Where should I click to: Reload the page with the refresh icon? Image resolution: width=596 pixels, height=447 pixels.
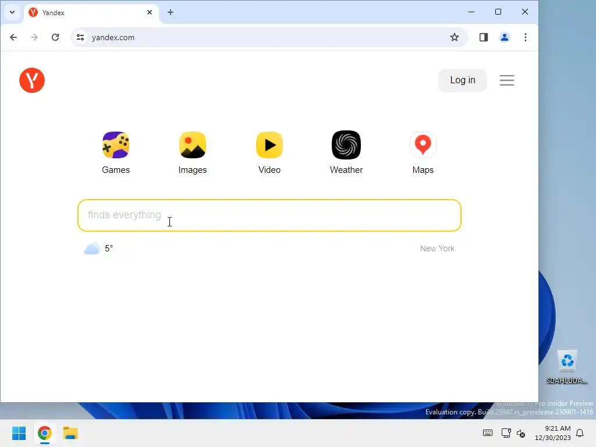[x=55, y=37]
